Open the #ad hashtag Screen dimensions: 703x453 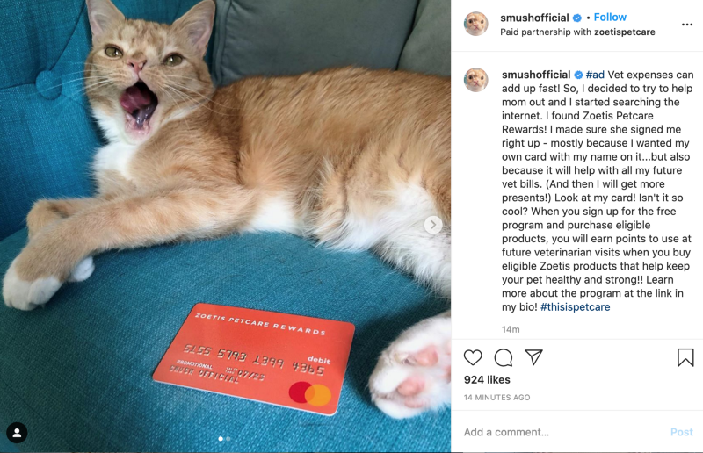(595, 75)
